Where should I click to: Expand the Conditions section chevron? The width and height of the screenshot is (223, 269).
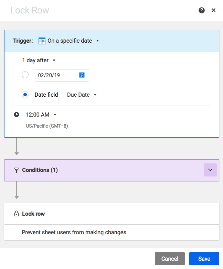210,170
